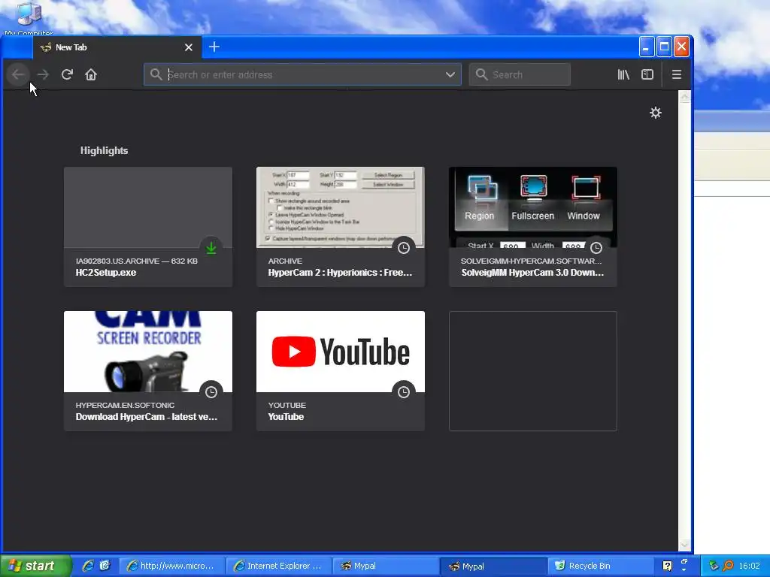This screenshot has width=770, height=577.
Task: Switch to Internet Explorer taskbar button
Action: (279, 566)
